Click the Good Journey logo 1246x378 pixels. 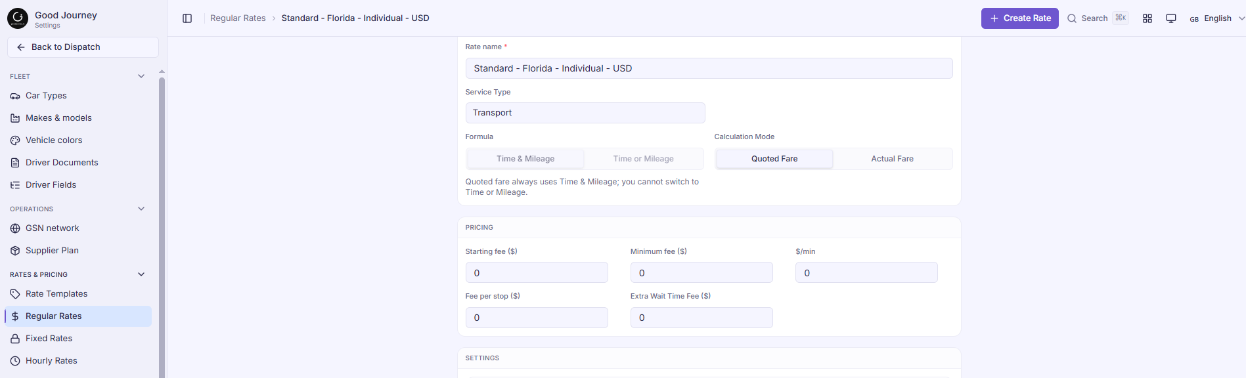(18, 18)
